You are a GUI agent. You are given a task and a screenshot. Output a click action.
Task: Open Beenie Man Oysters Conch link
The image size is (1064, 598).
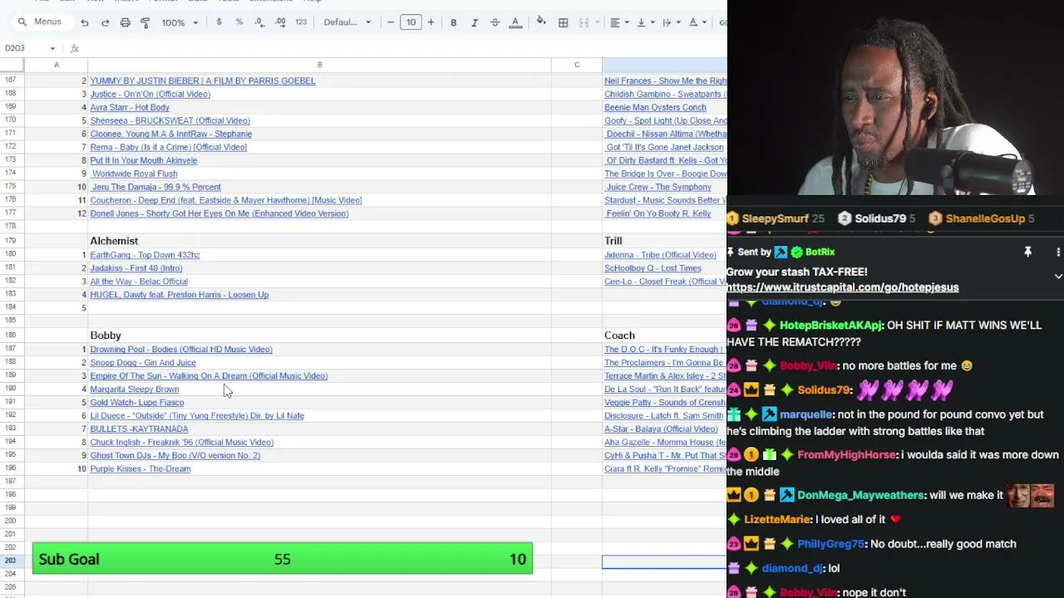pyautogui.click(x=655, y=107)
